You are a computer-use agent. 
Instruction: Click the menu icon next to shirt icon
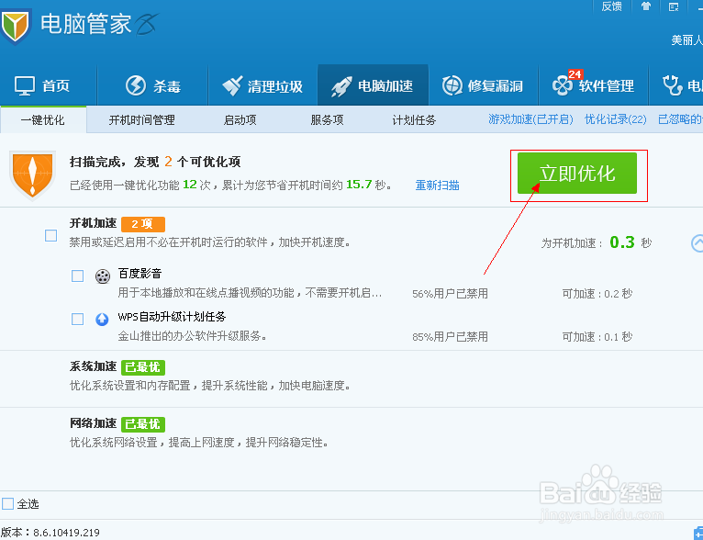click(x=674, y=6)
